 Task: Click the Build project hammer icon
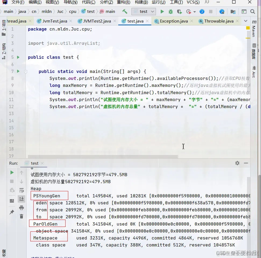coord(125,12)
